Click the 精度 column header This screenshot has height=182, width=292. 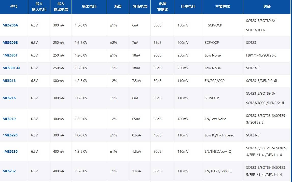click(118, 7)
